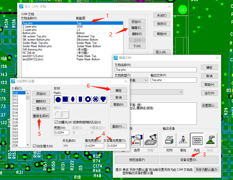Open the 选项 options panel icon
This screenshot has width=233, height=180.
click(137, 140)
